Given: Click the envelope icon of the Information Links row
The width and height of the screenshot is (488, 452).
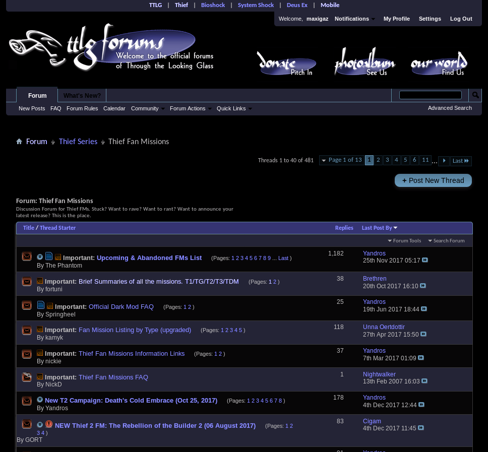Looking at the screenshot, I should click(x=27, y=354).
